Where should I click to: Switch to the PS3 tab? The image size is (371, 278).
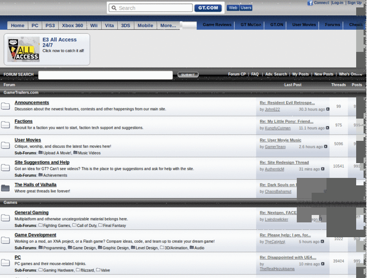click(50, 25)
